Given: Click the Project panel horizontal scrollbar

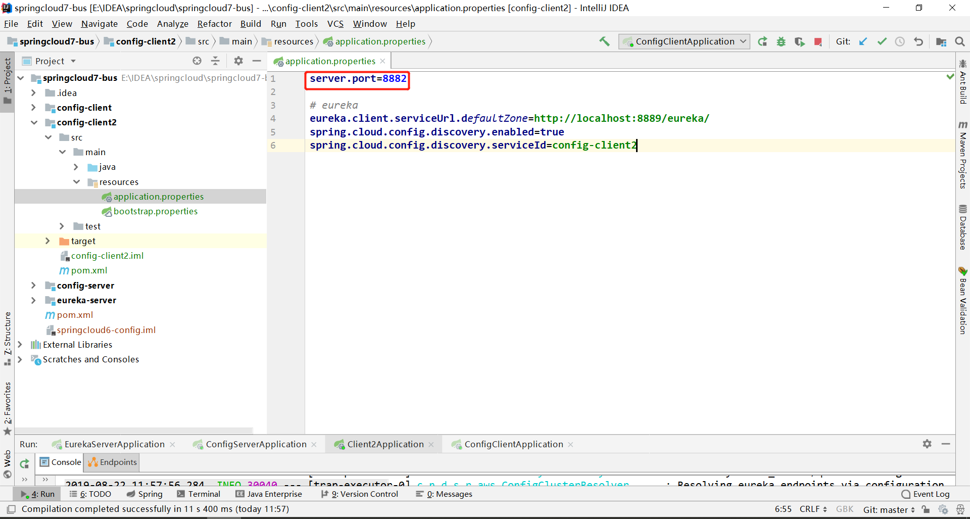Looking at the screenshot, I should (x=134, y=431).
